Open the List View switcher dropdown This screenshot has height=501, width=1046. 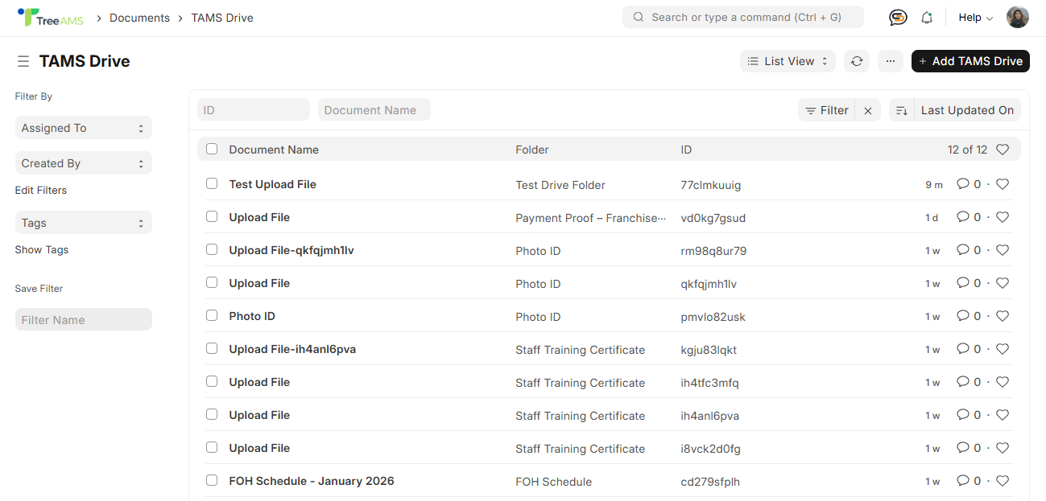[787, 61]
